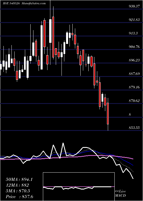This screenshot has height=201, width=143.
Task: Click the last red candle near 857
Action: point(108,113)
